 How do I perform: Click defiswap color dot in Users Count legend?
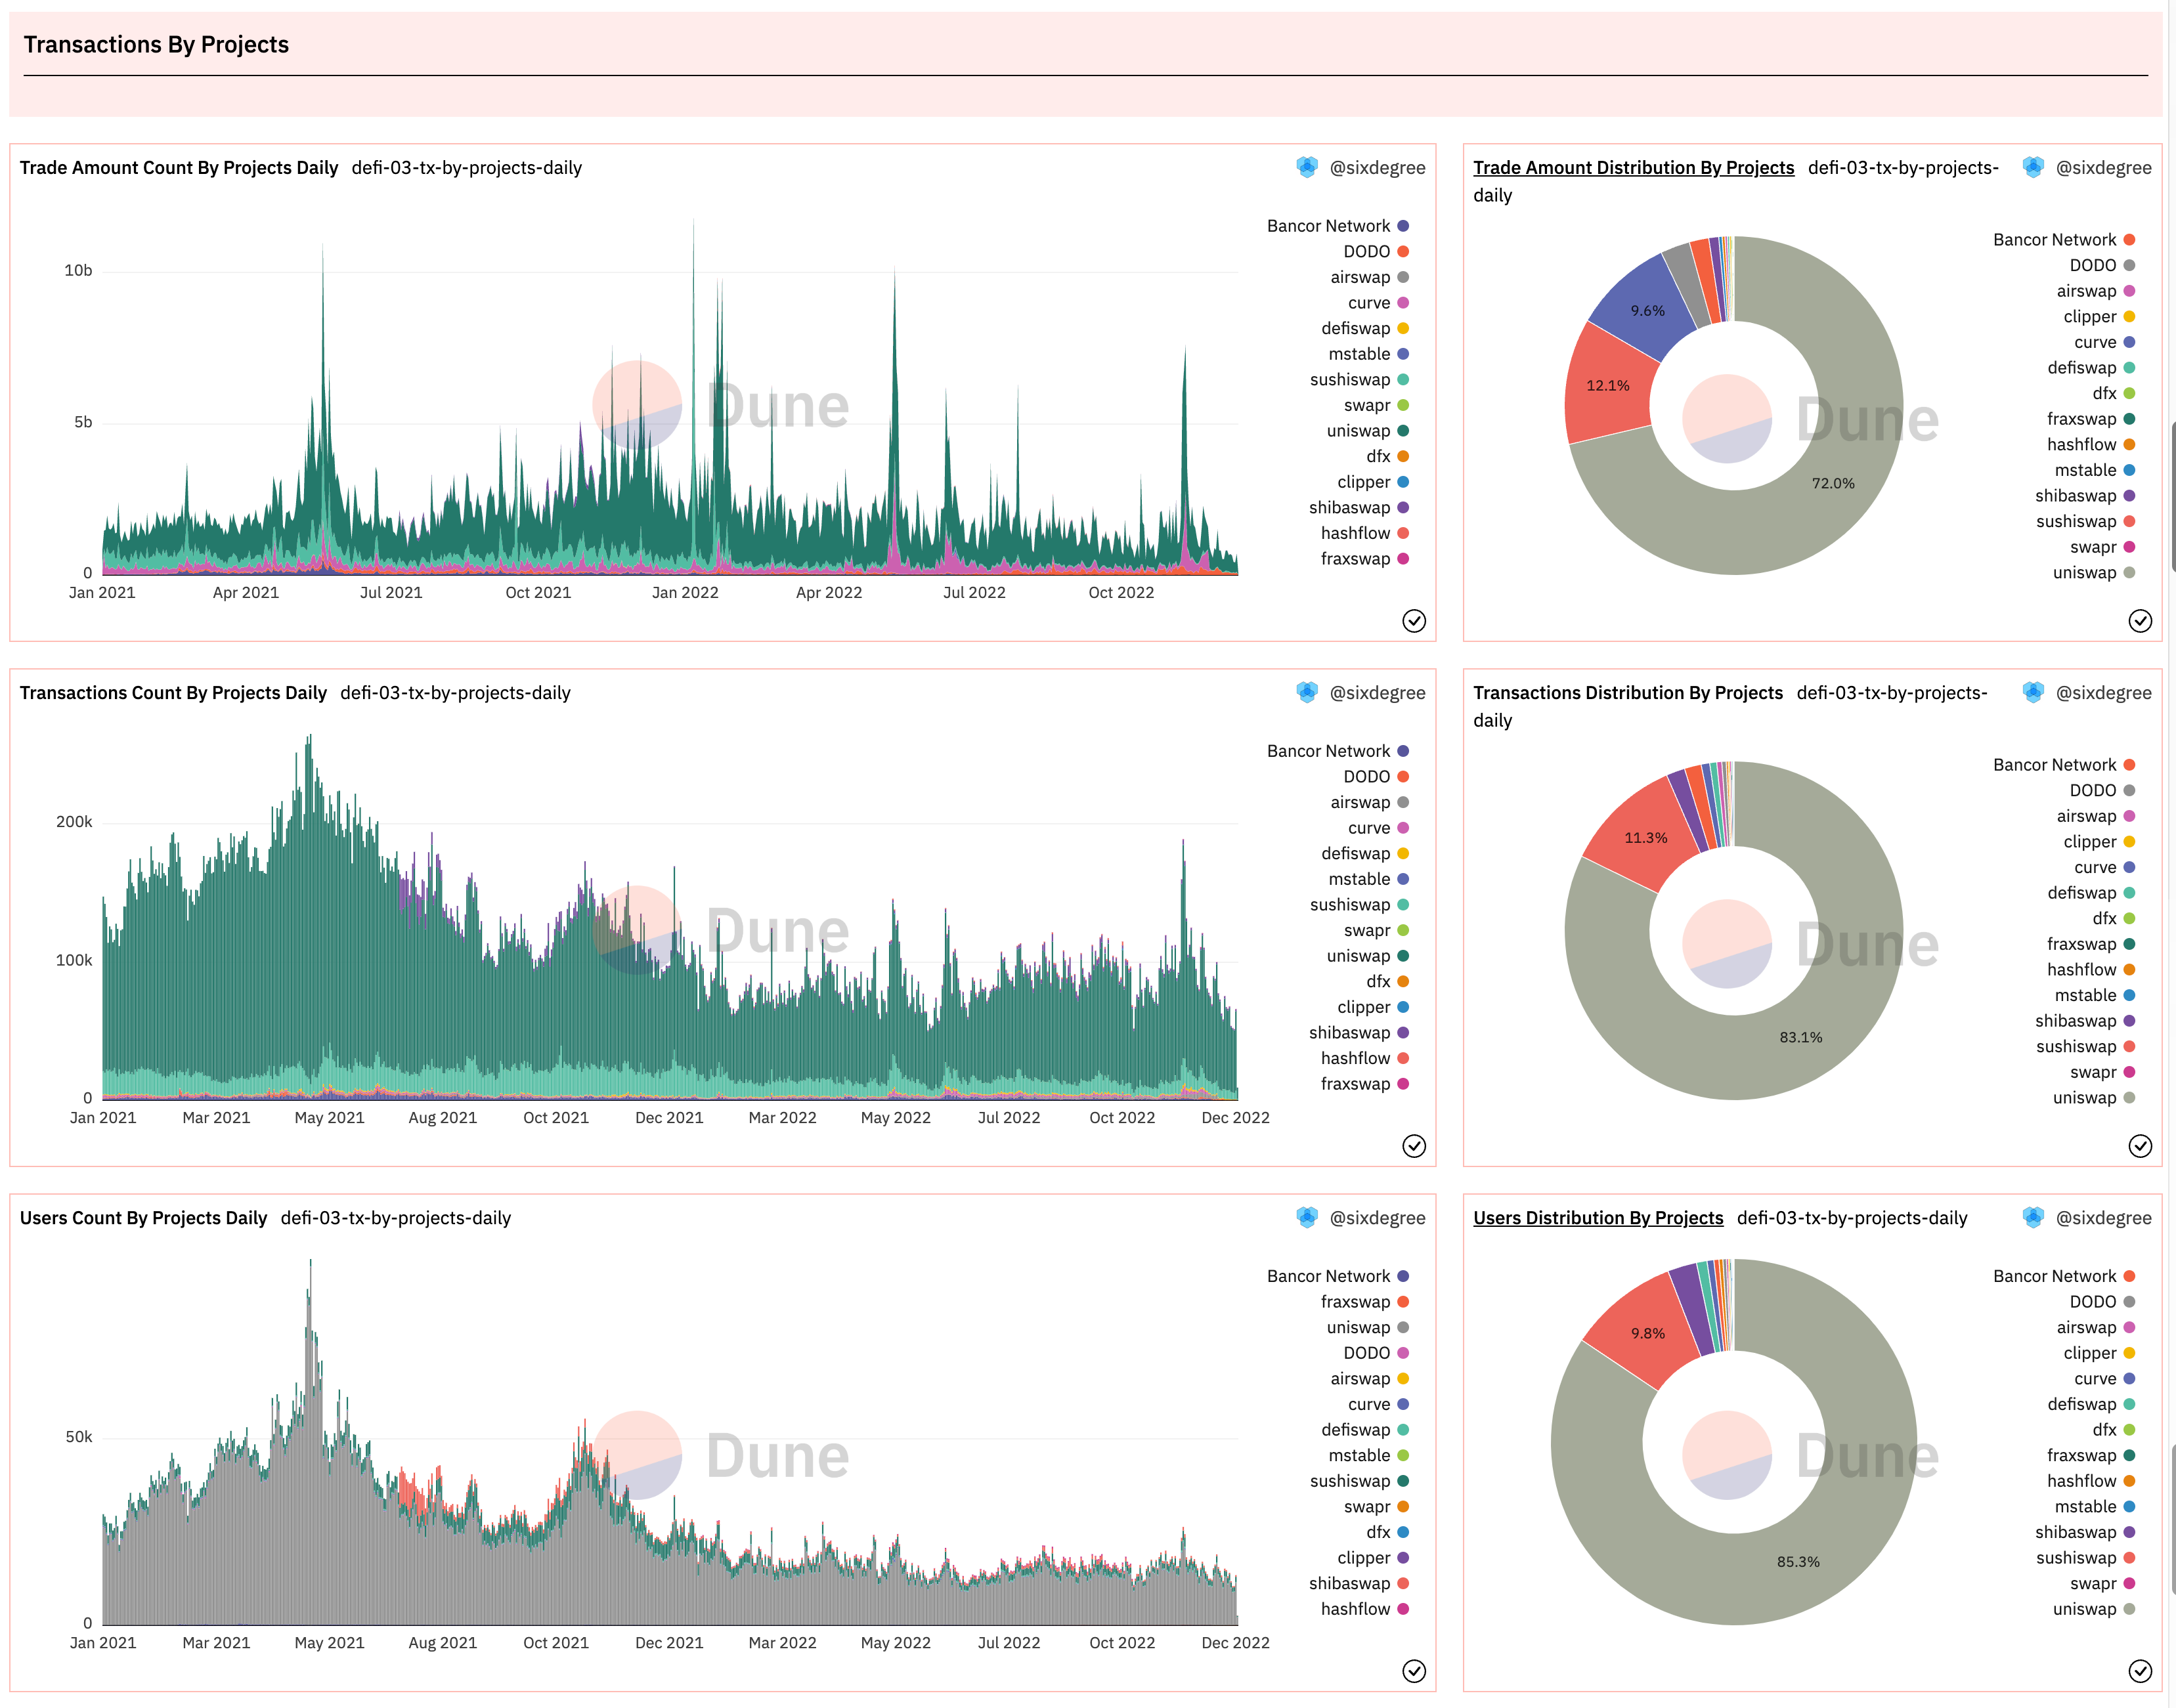pos(1403,1430)
